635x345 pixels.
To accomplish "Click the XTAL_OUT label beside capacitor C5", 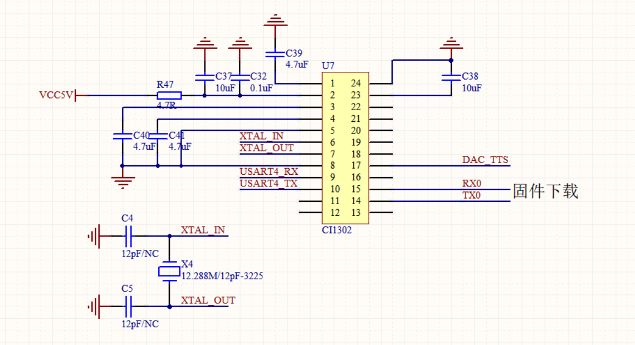I will coord(208,300).
